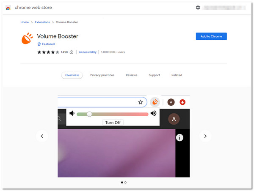Click the bookmark star icon in screenshot
Screen dimensions: 254x191
coord(141,102)
